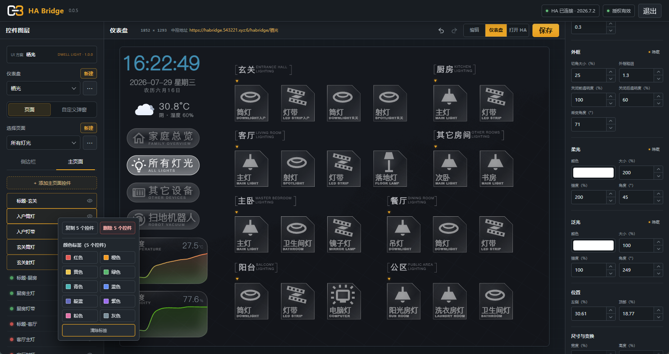
Task: Open the 栖光 dashboard dropdown
Action: coord(43,88)
